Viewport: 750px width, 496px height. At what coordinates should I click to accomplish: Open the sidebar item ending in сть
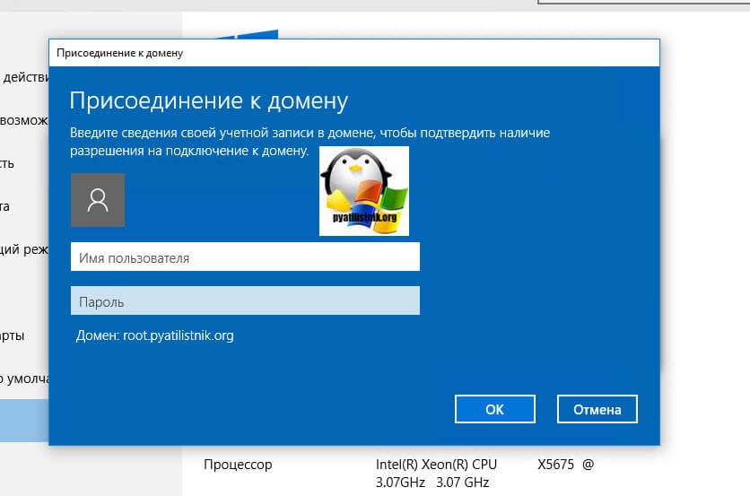click(7, 163)
